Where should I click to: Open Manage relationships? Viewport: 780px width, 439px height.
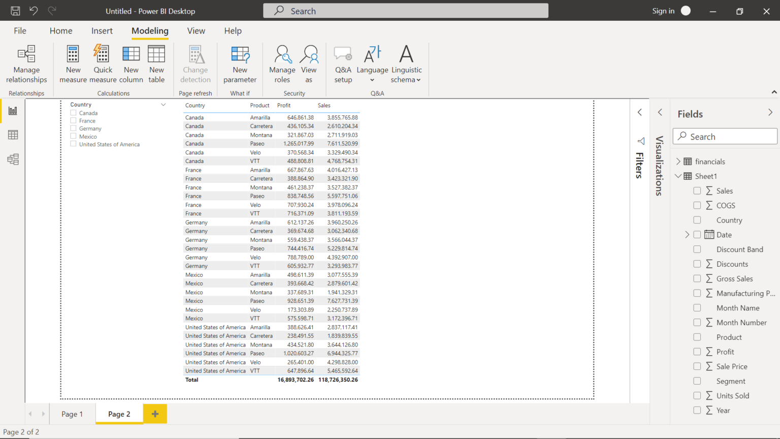click(x=26, y=63)
